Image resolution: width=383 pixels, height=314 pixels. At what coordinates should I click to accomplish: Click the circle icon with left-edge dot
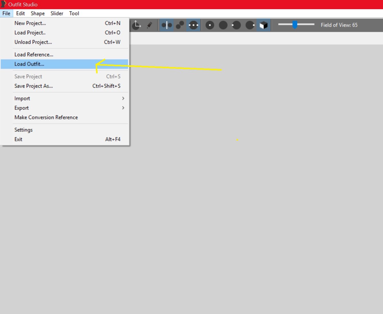(236, 25)
